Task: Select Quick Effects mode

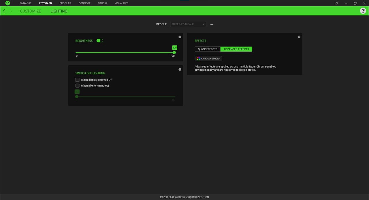Action: (x=208, y=49)
